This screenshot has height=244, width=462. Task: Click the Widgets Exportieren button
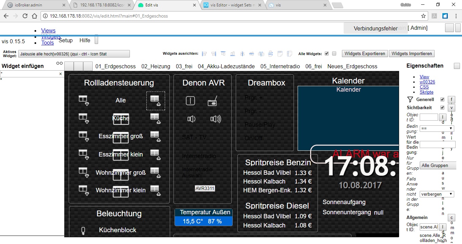click(x=365, y=54)
